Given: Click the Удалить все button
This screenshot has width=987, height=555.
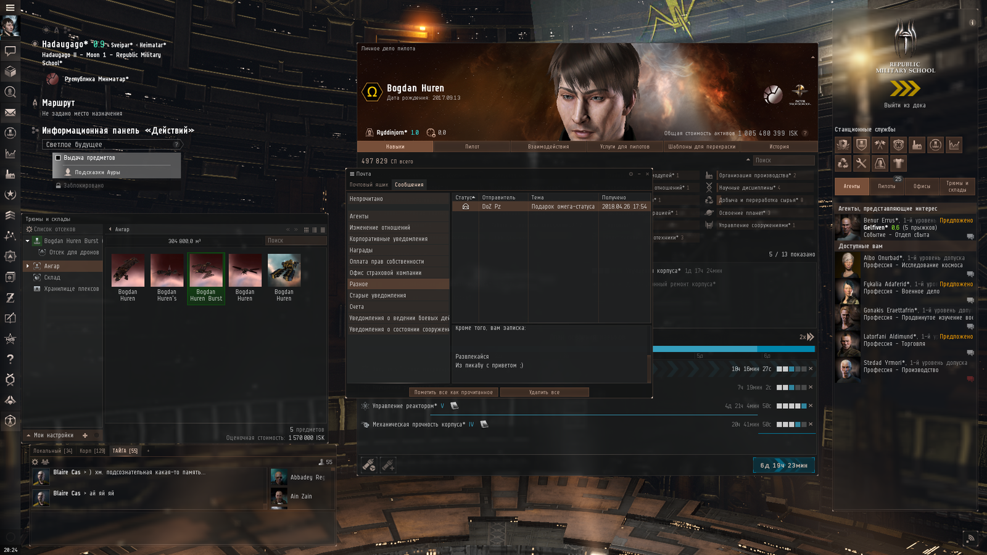Looking at the screenshot, I should [544, 392].
